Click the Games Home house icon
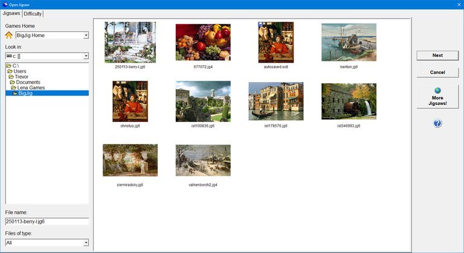 coord(9,36)
